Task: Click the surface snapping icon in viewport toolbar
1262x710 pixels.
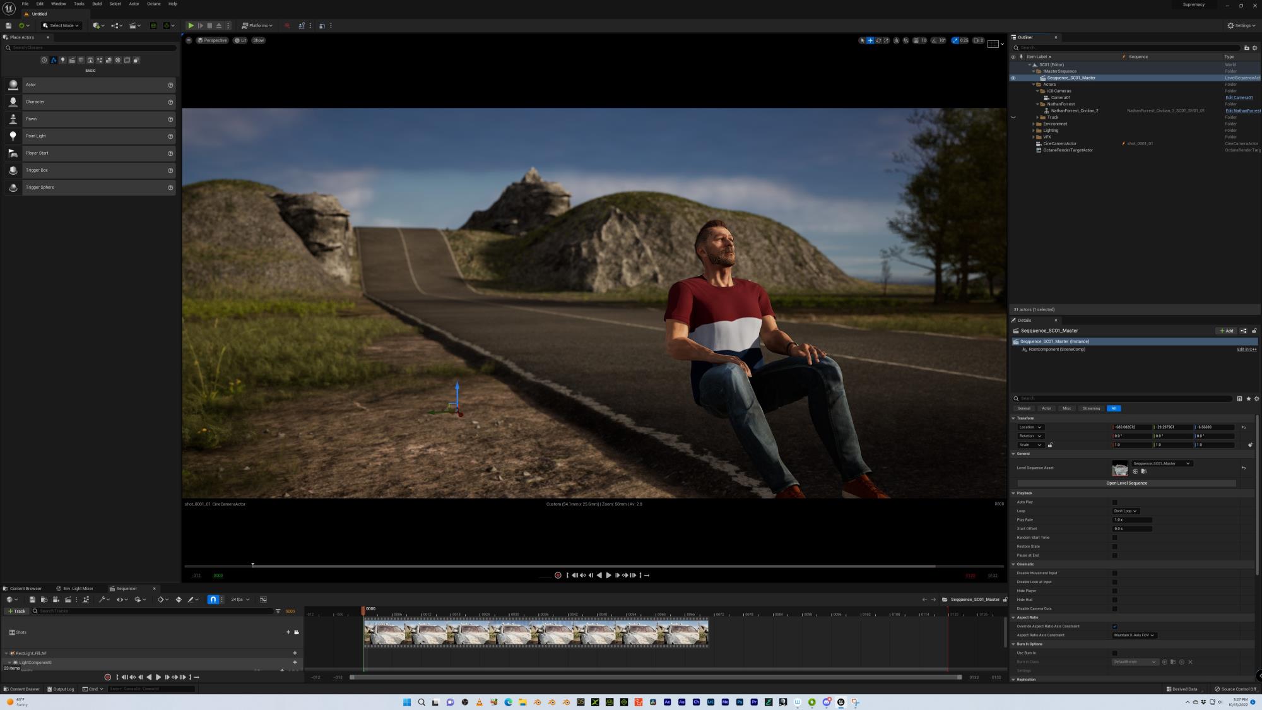Action: [906, 40]
